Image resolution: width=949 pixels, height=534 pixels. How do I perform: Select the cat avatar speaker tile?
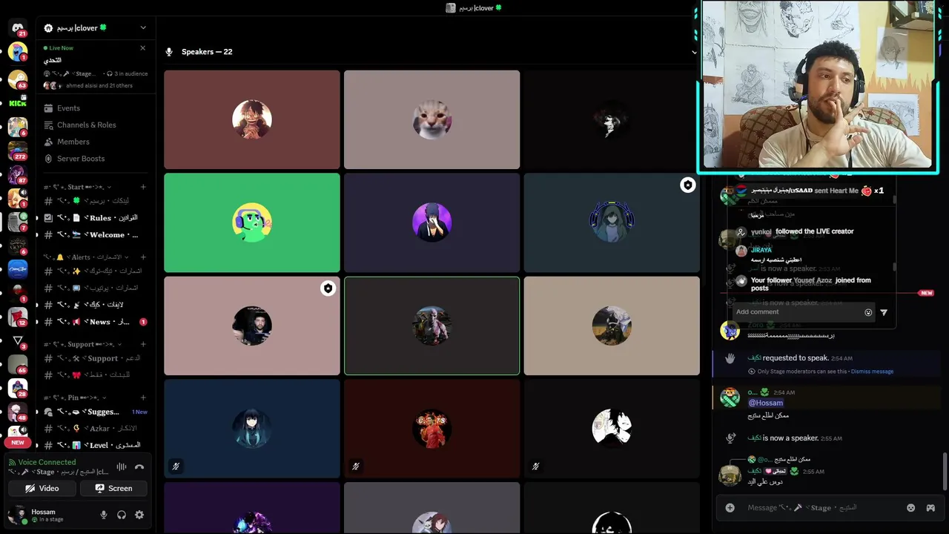pos(432,119)
